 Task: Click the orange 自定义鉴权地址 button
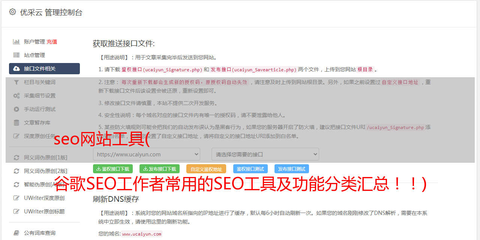click(x=206, y=169)
